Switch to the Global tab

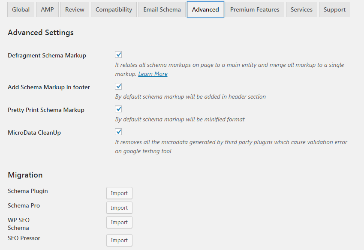click(x=21, y=9)
